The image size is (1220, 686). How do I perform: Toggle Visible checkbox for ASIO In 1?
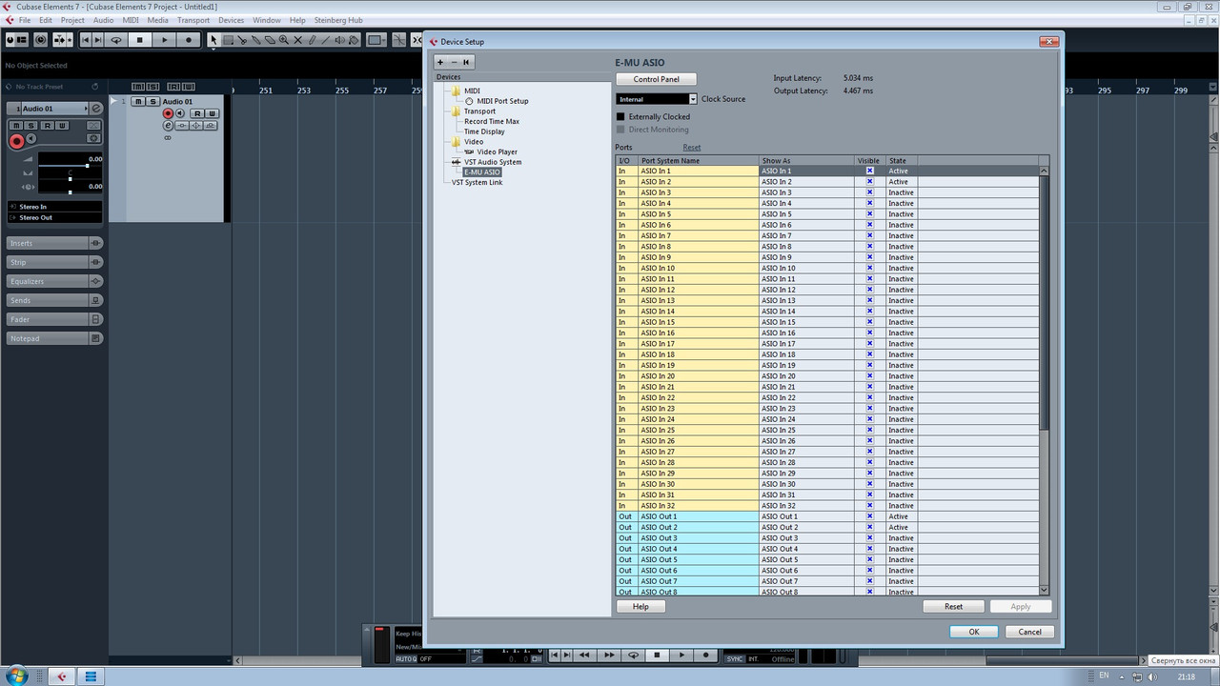tap(869, 171)
